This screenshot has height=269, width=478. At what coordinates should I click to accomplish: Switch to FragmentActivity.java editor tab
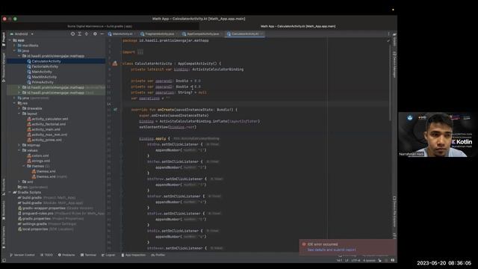[x=159, y=34]
